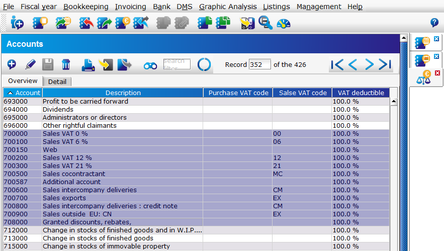
Task: Select the account 700150 Web row
Action: pyautogui.click(x=196, y=149)
